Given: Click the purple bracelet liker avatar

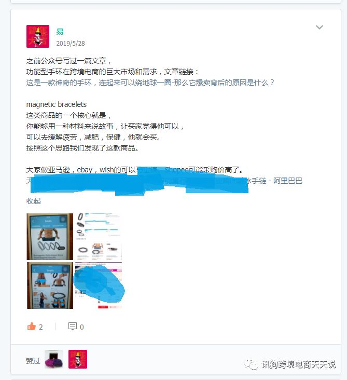Looking at the screenshot, I should 54,359.
